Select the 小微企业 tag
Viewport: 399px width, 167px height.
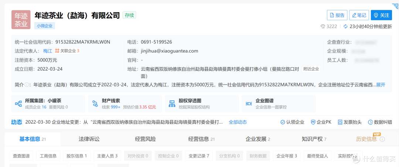45,26
